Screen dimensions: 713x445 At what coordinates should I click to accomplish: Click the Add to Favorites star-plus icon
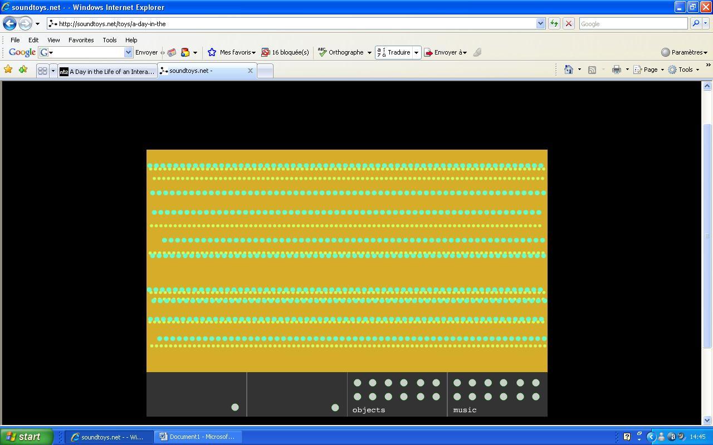click(23, 70)
